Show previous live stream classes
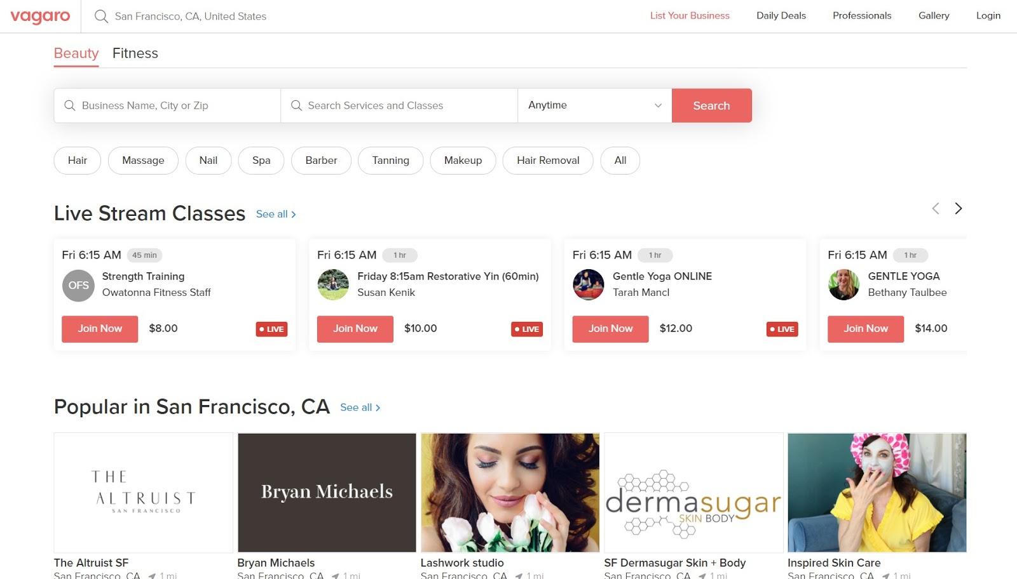The image size is (1017, 579). tap(936, 208)
